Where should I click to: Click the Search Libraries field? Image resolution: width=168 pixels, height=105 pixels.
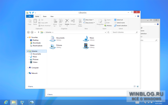(x=125, y=32)
